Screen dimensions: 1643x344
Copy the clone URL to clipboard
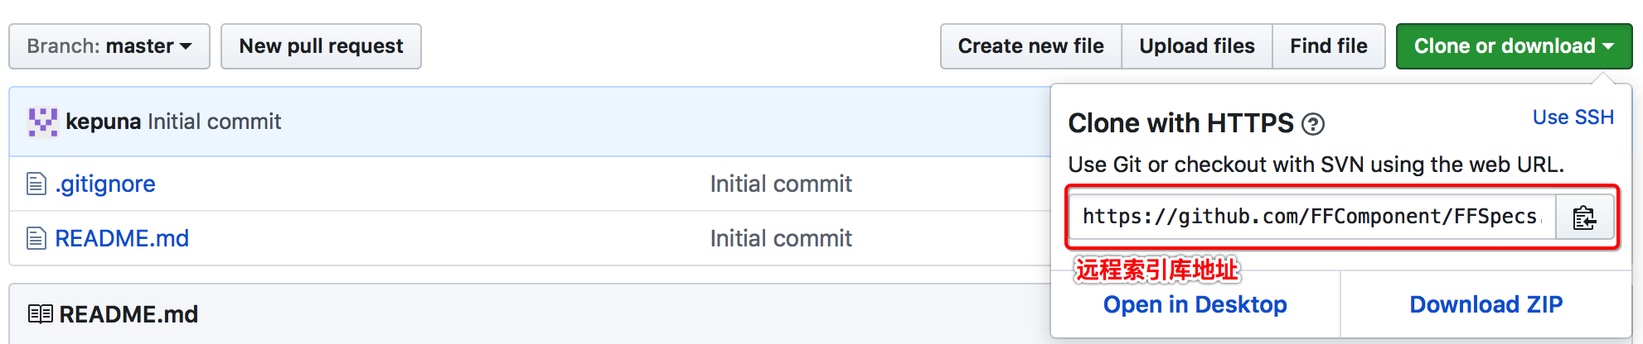(x=1584, y=217)
